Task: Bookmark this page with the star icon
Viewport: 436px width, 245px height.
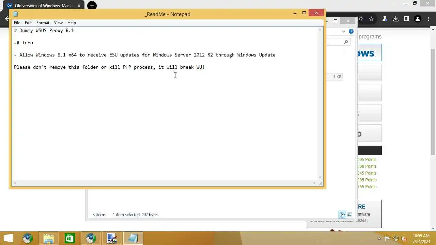Action: [x=371, y=19]
